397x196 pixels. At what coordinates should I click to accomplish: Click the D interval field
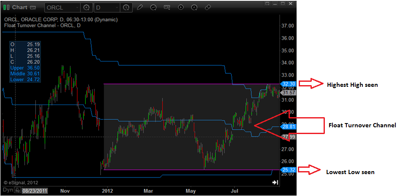107,8
